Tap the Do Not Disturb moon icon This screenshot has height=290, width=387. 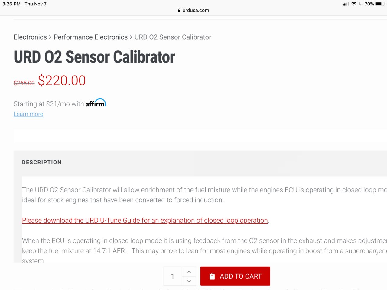[x=361, y=4]
